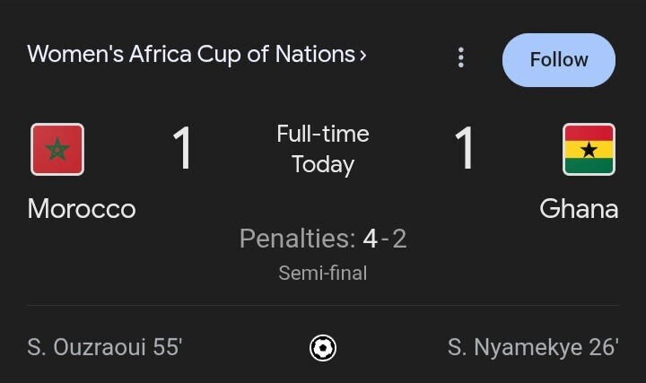Open the three-dot more options menu
This screenshot has height=383, width=646.
point(461,57)
